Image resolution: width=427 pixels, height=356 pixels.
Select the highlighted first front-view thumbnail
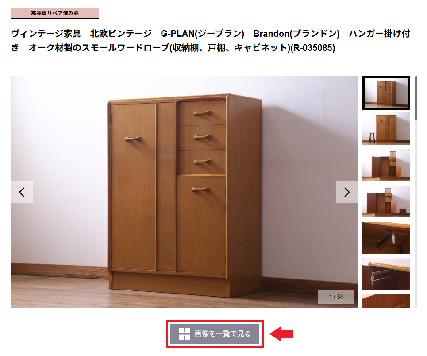pyautogui.click(x=386, y=93)
